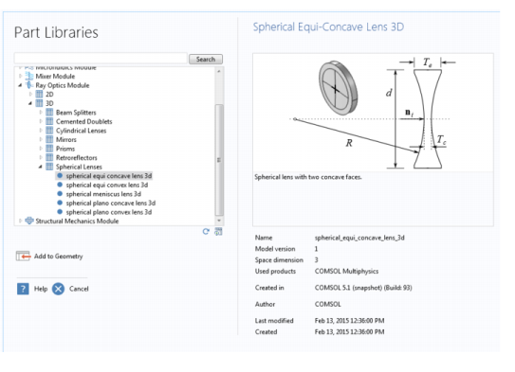Click the tree vertical scrollbar thumb
This screenshot has height=372, width=515.
[219, 160]
